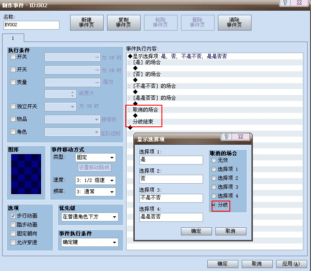Check the 角色 condition checkbox
Image resolution: width=311 pixels, height=271 pixels.
tap(13, 131)
